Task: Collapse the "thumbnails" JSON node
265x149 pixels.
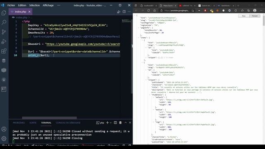Action: pos(150,95)
